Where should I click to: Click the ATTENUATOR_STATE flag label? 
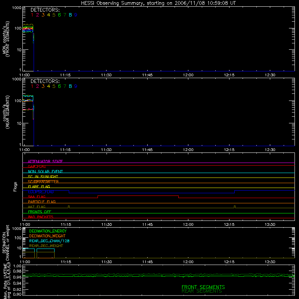[45, 161]
